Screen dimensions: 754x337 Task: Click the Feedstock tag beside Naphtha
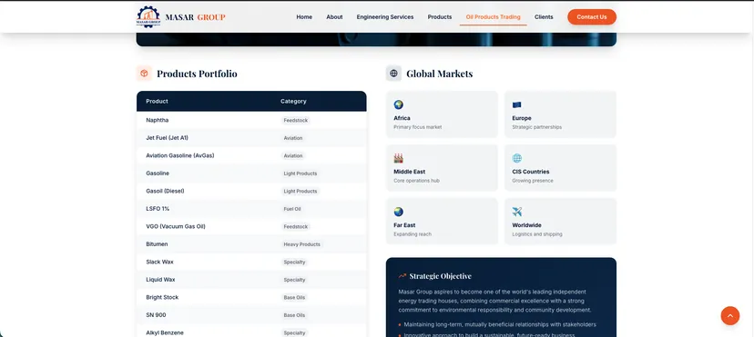pos(295,120)
